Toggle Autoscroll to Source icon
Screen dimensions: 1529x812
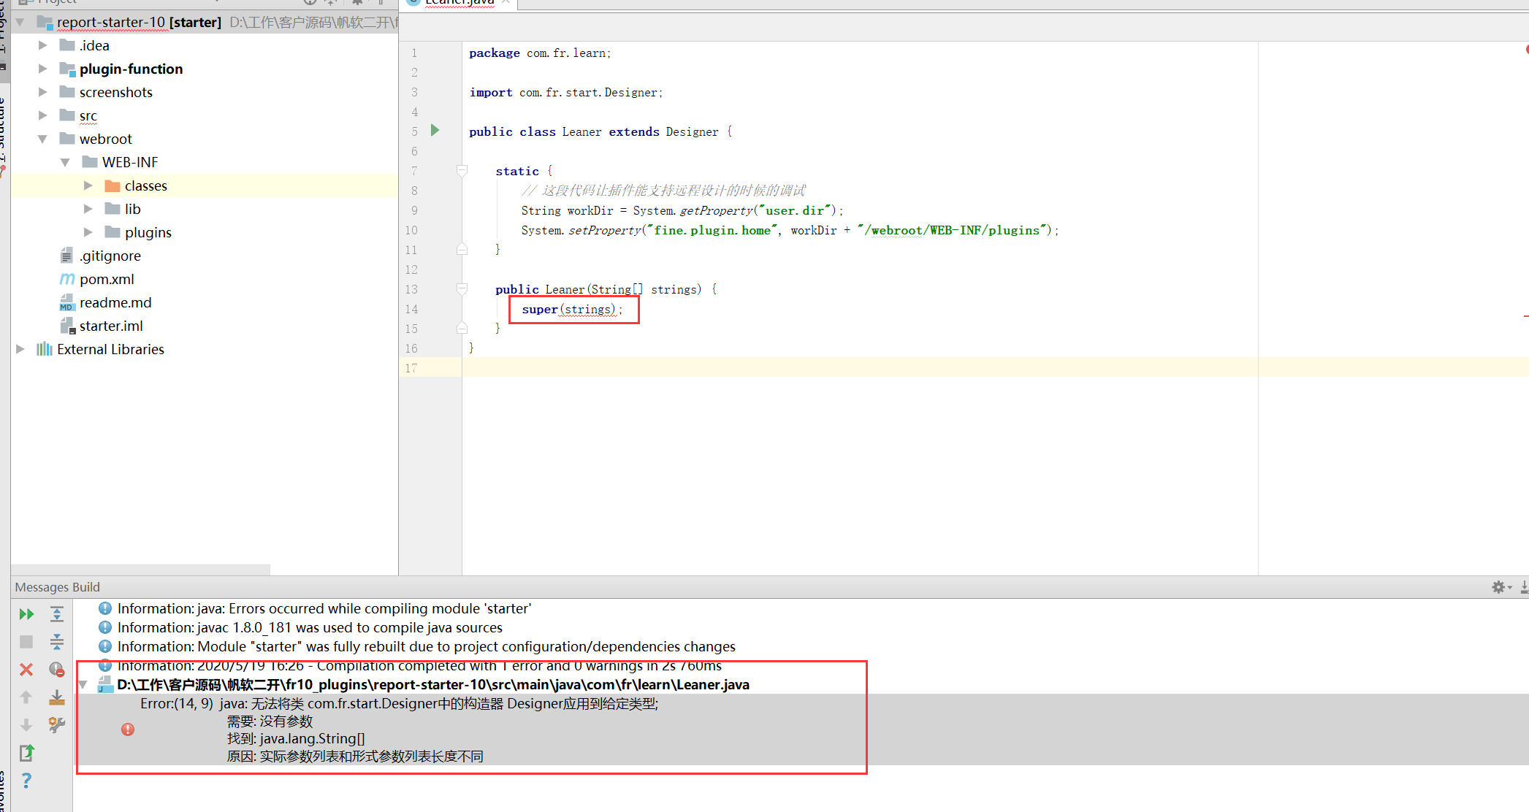(57, 697)
